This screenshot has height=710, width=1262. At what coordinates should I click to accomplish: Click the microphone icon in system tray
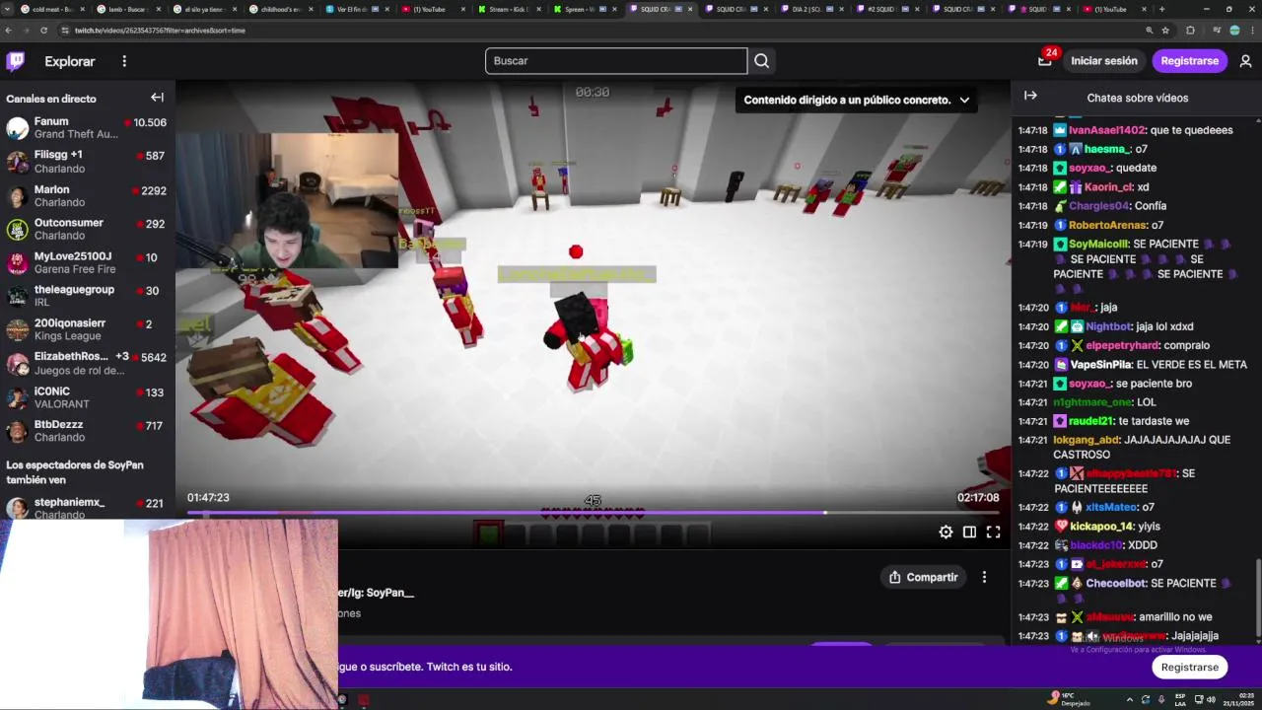(1159, 700)
